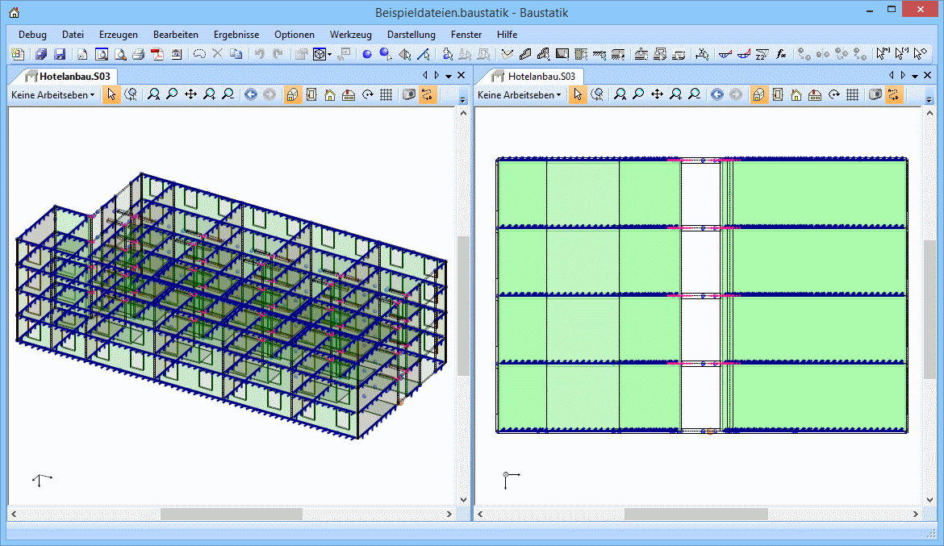Open the Keine Arbeitsebene dropdown in right pane

(x=519, y=94)
